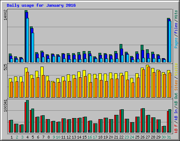Image resolution: width=180 pixels, height=141 pixels.
Task: Click the orange Sites bar for day 7
Action: [43, 86]
